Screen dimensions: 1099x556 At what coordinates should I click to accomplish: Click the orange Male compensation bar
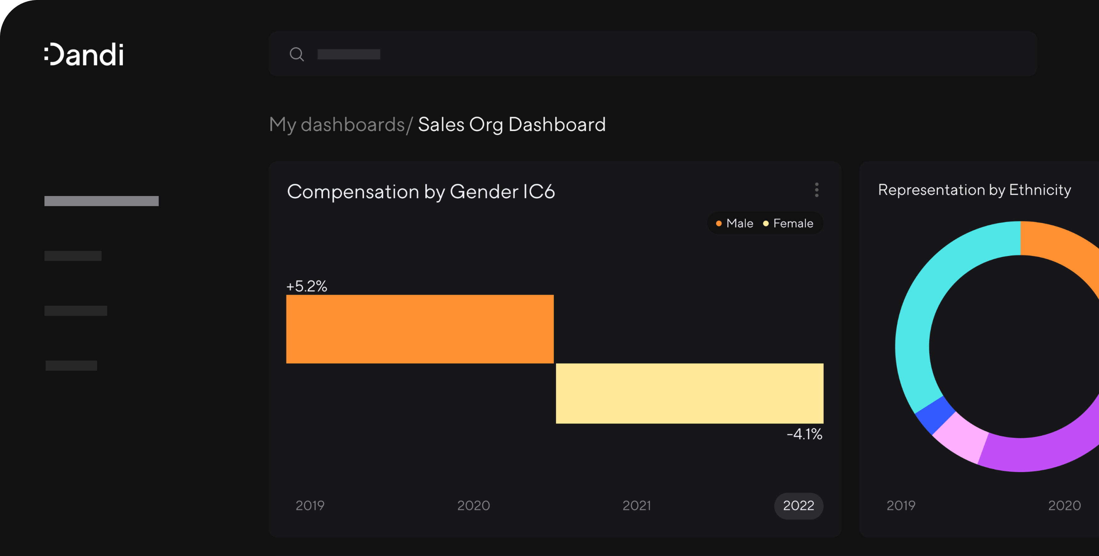pyautogui.click(x=420, y=329)
